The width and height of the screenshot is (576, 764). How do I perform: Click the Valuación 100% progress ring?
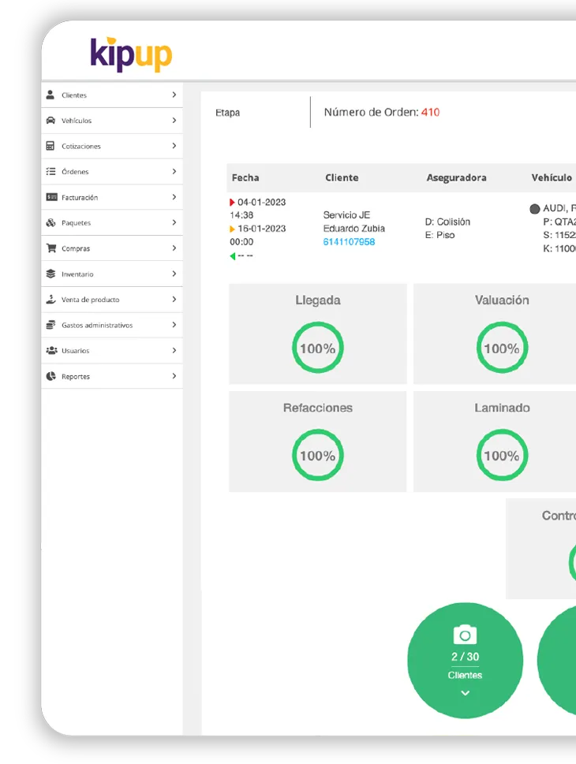pos(502,348)
